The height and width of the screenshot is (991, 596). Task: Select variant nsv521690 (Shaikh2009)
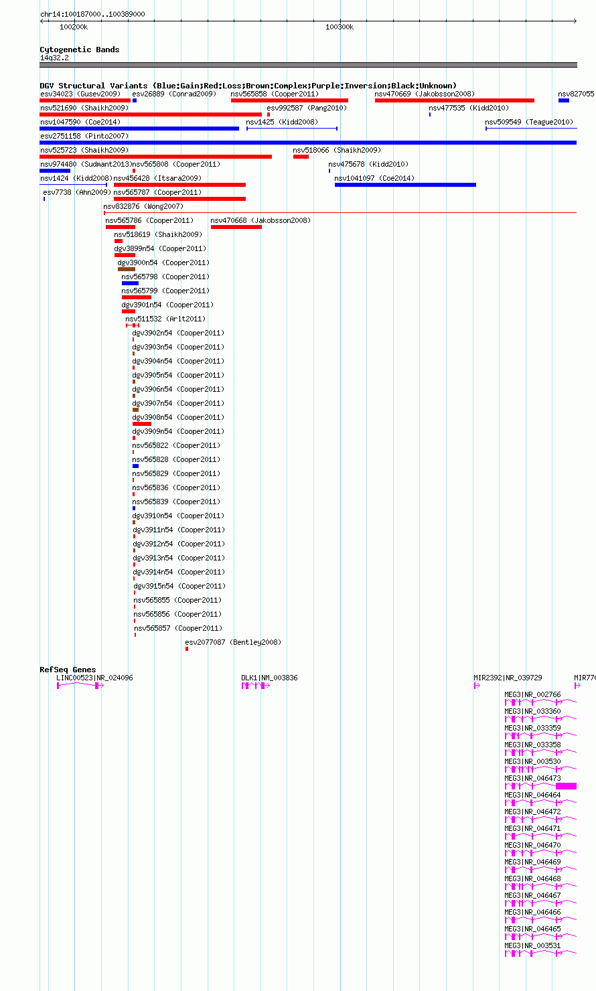point(84,108)
